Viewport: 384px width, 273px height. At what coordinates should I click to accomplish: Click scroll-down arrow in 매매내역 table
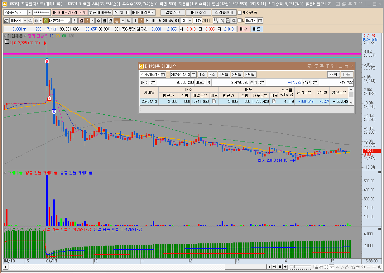click(351, 103)
